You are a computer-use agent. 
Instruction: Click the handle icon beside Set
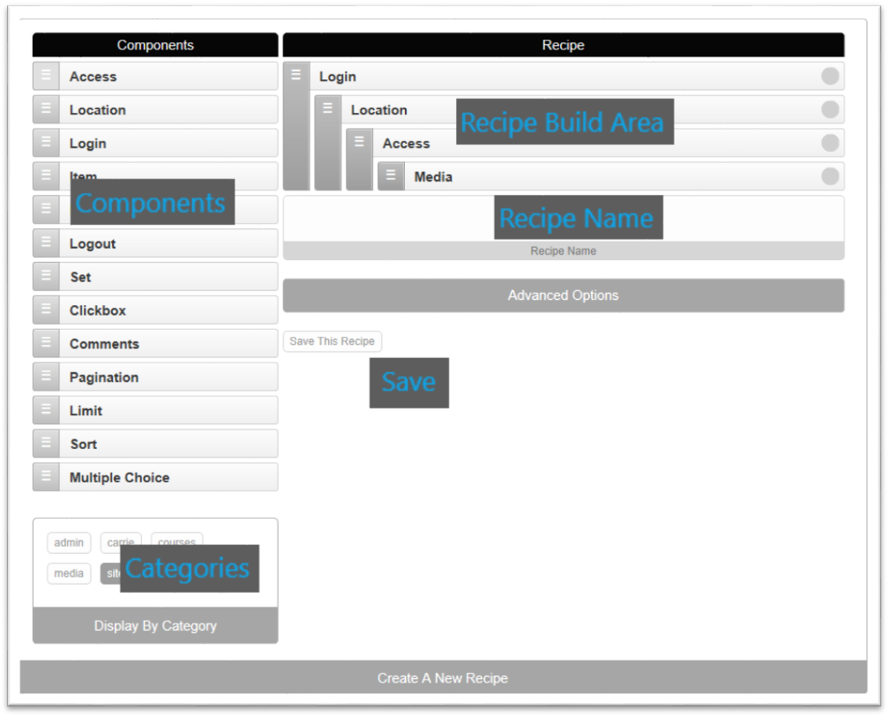click(x=46, y=276)
